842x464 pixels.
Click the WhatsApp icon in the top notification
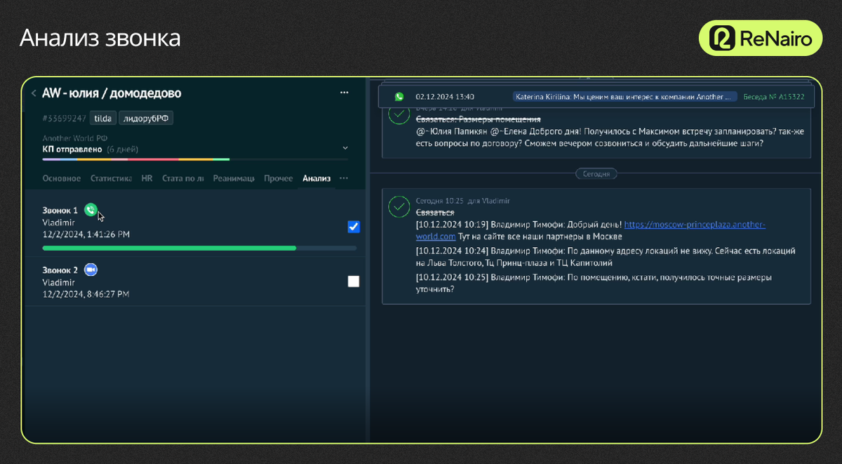click(399, 97)
